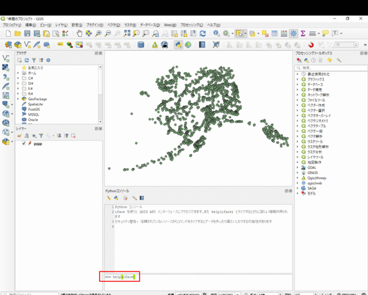Open the Sigma statistical summary
The width and height of the screenshot is (368, 295).
(x=303, y=33)
